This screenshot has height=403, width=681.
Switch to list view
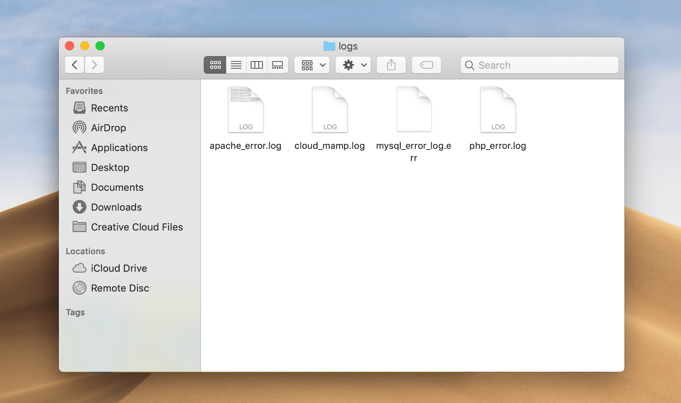pos(236,65)
